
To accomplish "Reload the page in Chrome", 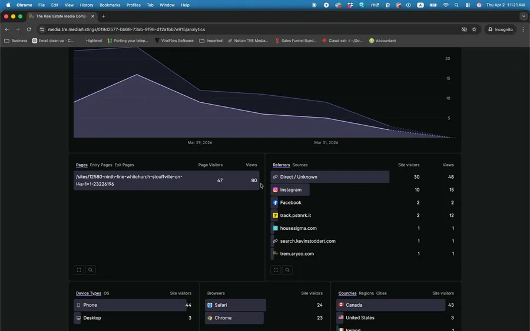I will [x=29, y=29].
